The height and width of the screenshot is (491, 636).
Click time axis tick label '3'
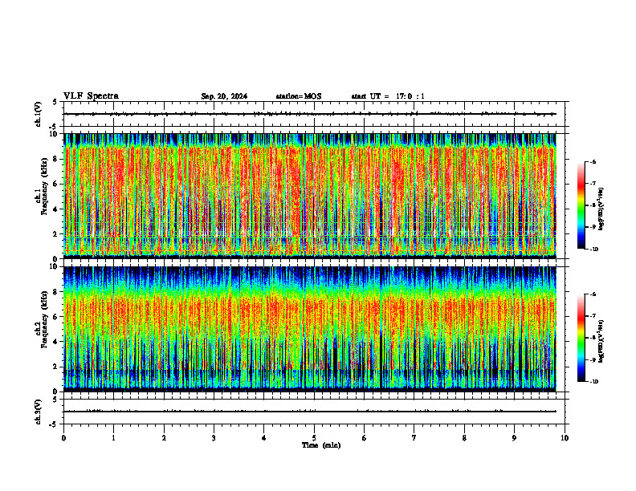(214, 438)
